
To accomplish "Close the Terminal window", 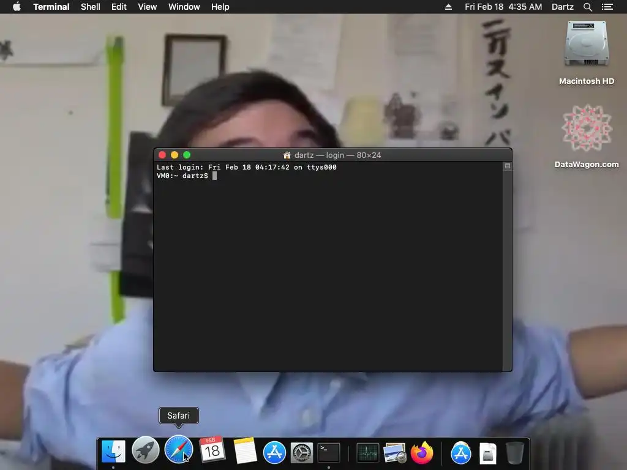I will point(162,155).
